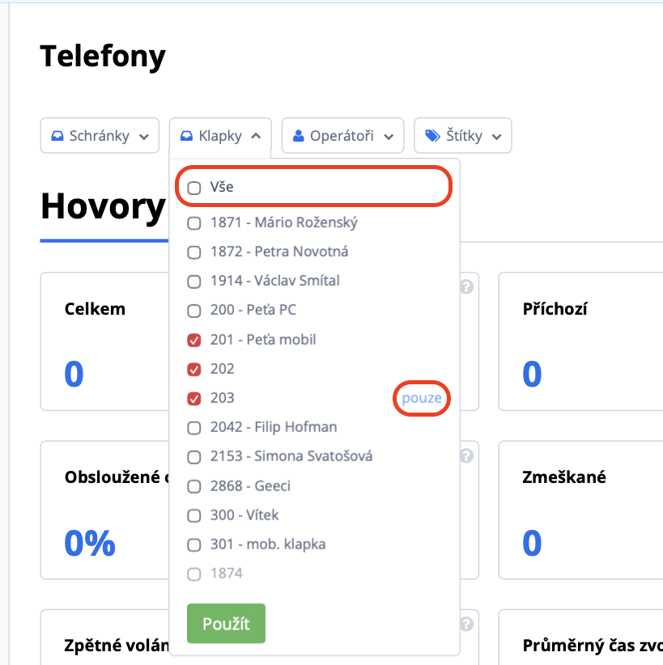Click the tags icon beside Štítky

432,136
